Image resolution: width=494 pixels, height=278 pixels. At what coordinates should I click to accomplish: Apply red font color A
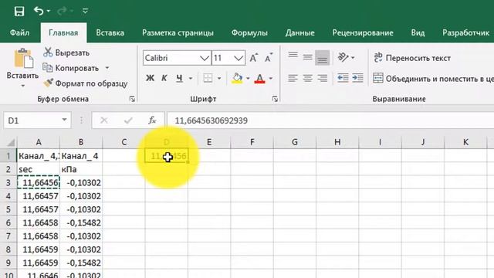259,78
